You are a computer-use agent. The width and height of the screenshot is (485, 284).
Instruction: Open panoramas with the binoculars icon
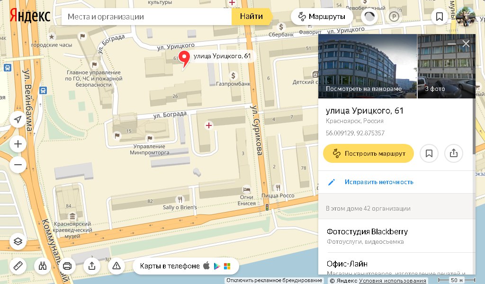pos(43,266)
